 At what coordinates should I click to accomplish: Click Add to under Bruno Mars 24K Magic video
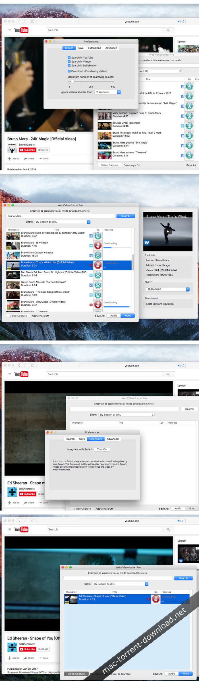tap(13, 159)
